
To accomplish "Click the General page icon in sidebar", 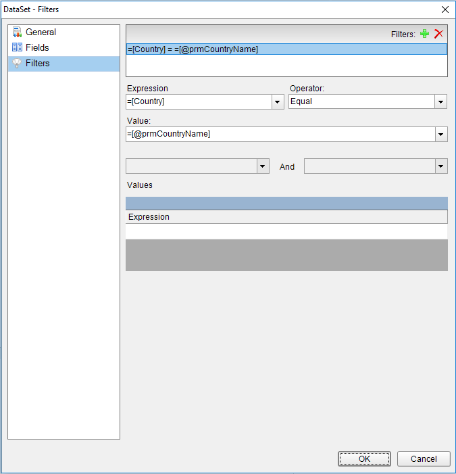I will 17,32.
